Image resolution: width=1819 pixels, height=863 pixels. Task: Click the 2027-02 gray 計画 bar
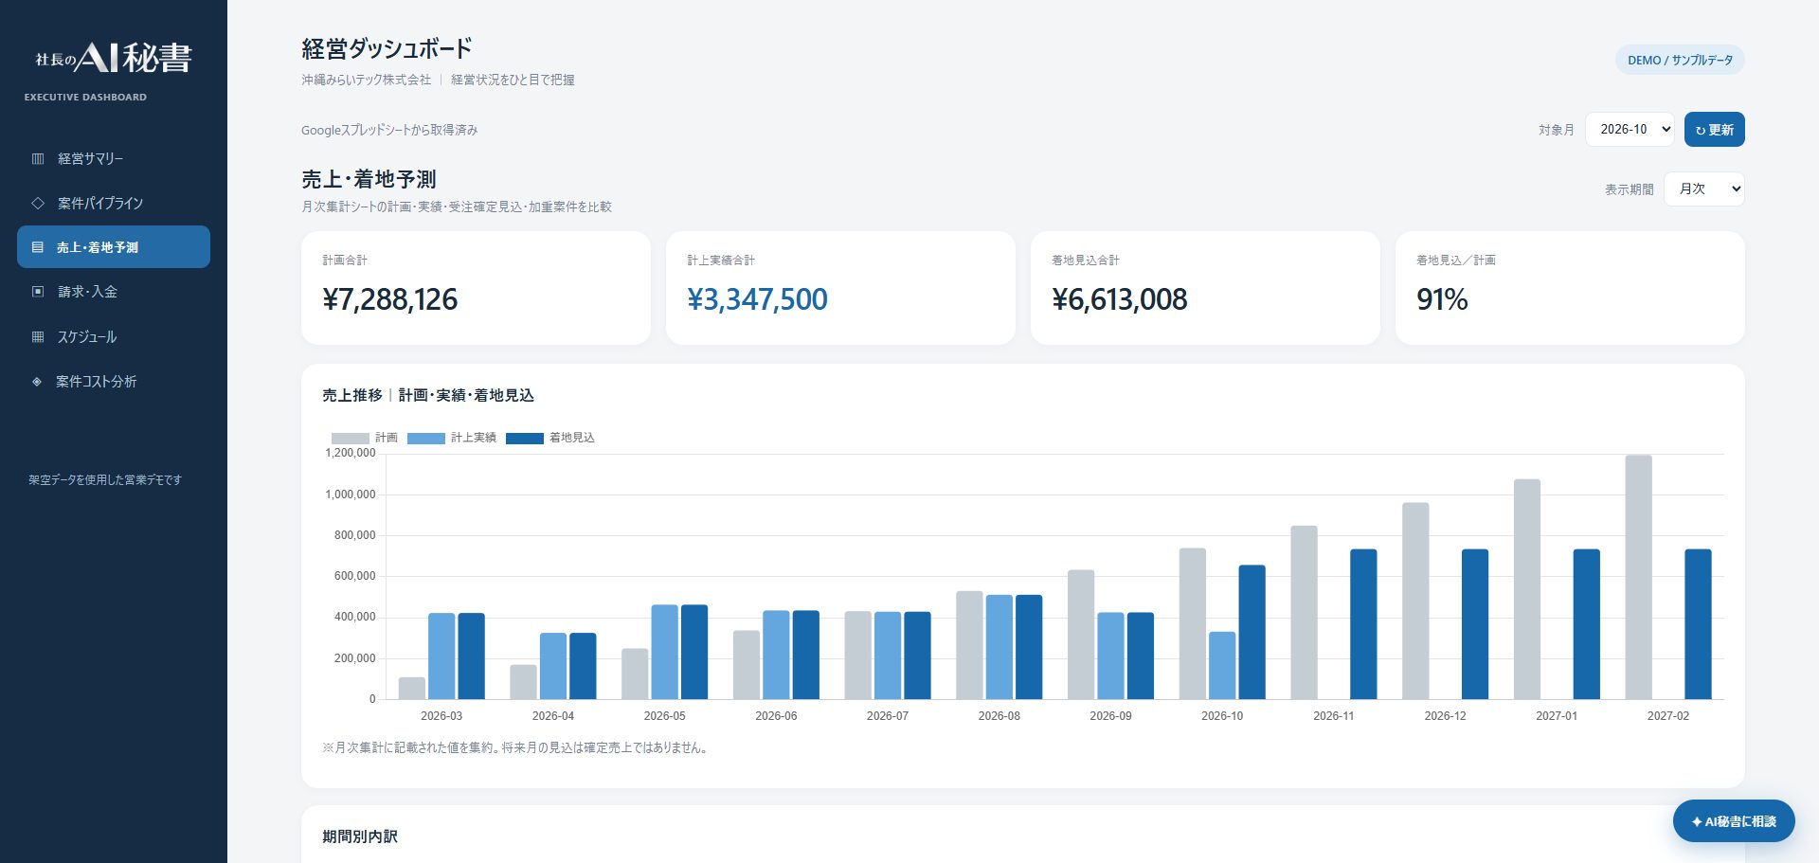point(1638,577)
